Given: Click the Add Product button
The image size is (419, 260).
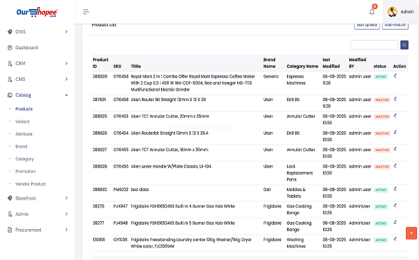Looking at the screenshot, I should [x=395, y=25].
